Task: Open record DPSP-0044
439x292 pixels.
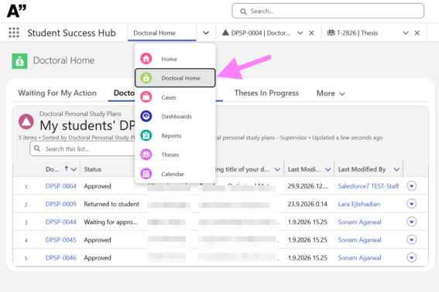Action: (60, 222)
